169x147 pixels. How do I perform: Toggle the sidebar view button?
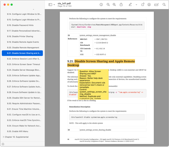50,5
